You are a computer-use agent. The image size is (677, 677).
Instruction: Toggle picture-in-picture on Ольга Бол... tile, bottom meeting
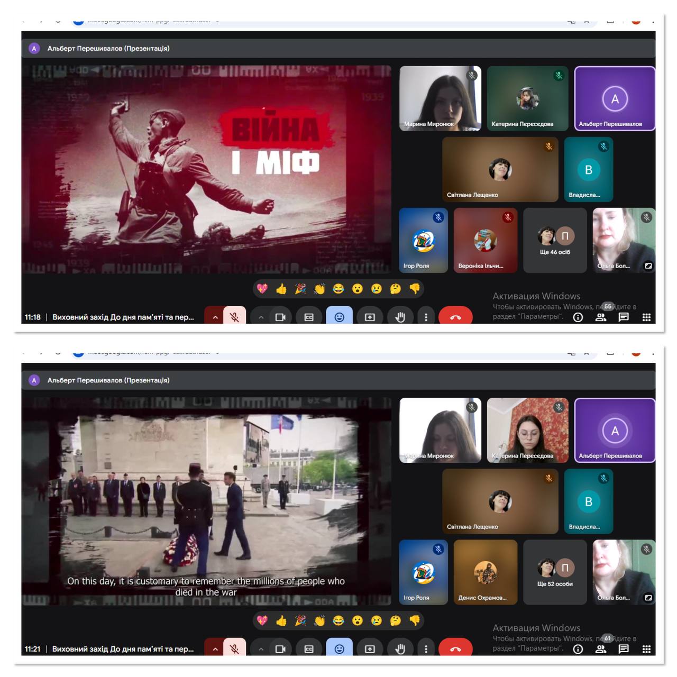tap(648, 598)
